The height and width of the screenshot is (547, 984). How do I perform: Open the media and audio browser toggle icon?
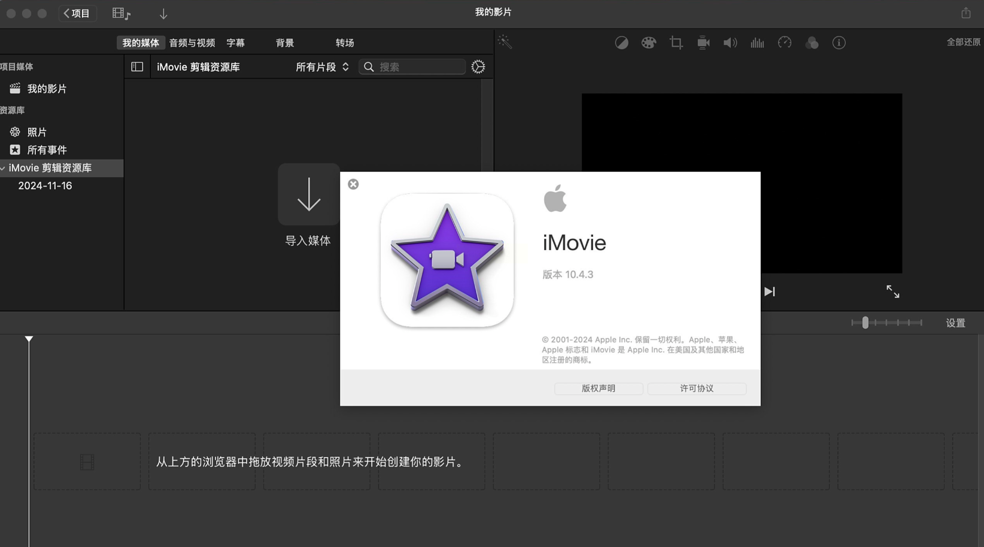[x=121, y=13]
